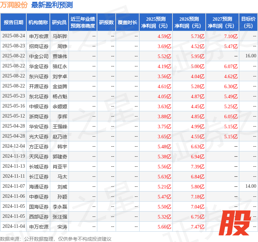Viewport: 258px width, 242px height.
Task: Click the 目标价 column header
Action: (x=248, y=22)
